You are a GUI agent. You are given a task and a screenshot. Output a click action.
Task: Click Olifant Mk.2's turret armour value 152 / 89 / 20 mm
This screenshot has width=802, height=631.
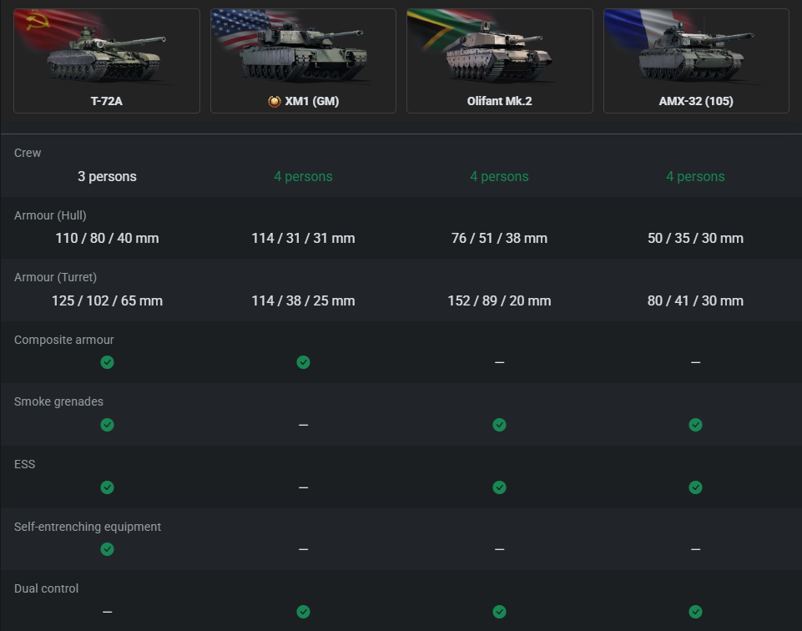point(499,300)
